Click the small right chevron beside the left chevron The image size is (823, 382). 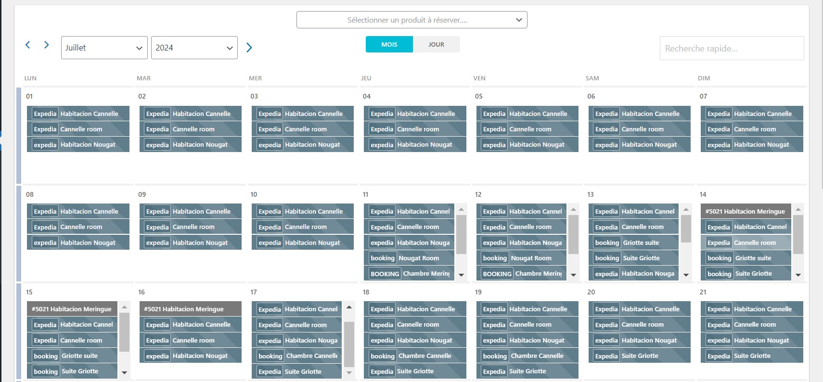(47, 45)
